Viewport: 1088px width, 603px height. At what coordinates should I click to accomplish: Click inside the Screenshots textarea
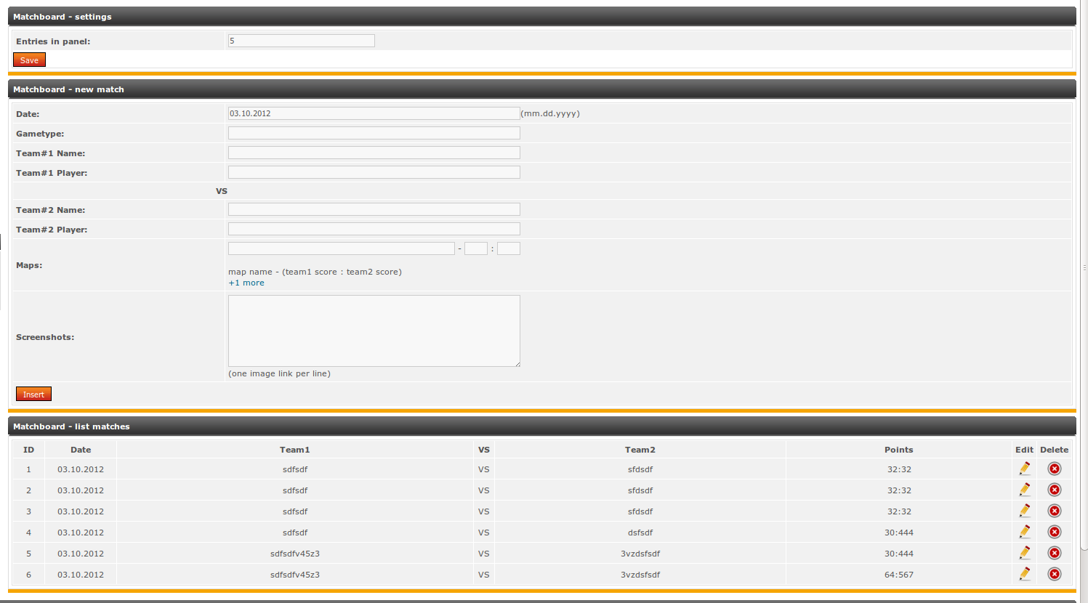[374, 331]
